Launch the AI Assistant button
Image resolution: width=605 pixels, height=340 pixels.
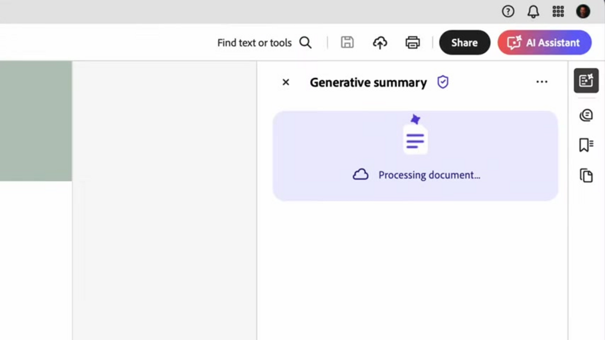[x=544, y=43]
